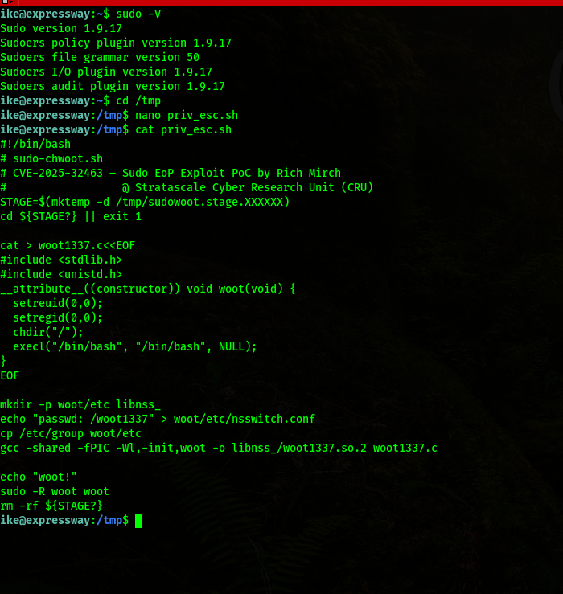Click the 'rm -rf ${STAGE?}' line
Screen dimensions: 563x594
[51, 506]
